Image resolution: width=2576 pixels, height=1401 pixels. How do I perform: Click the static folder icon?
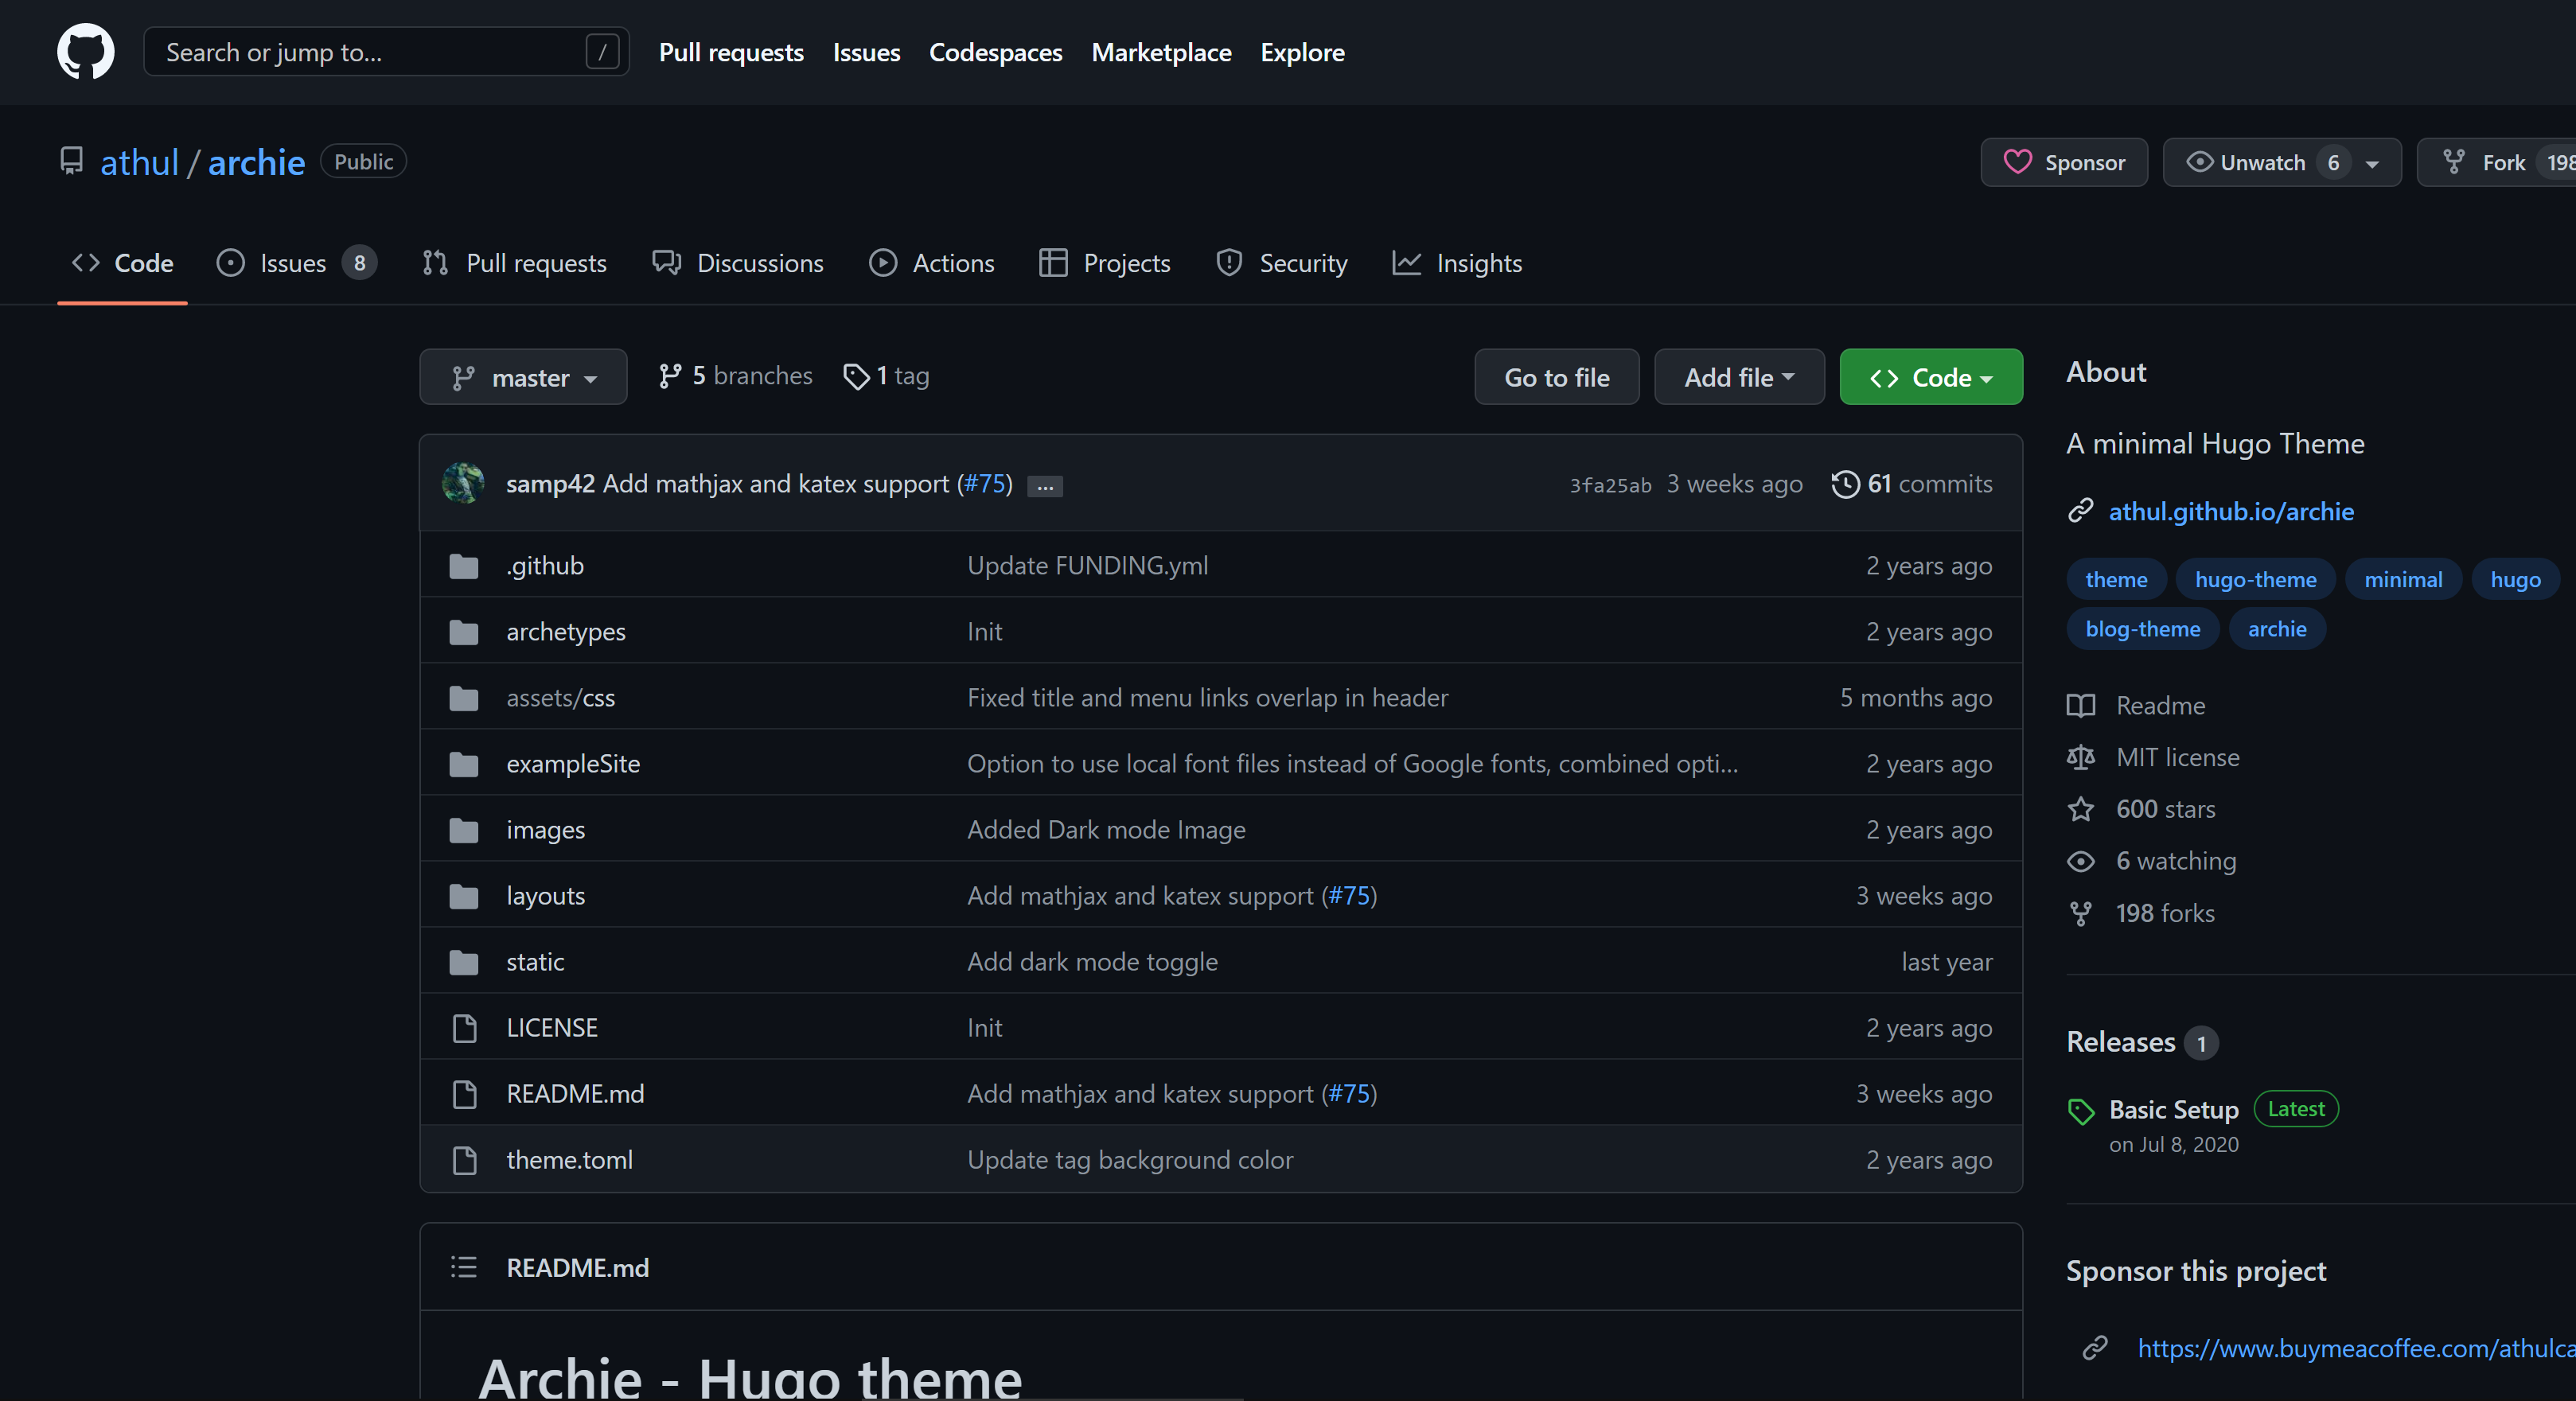[x=464, y=962]
